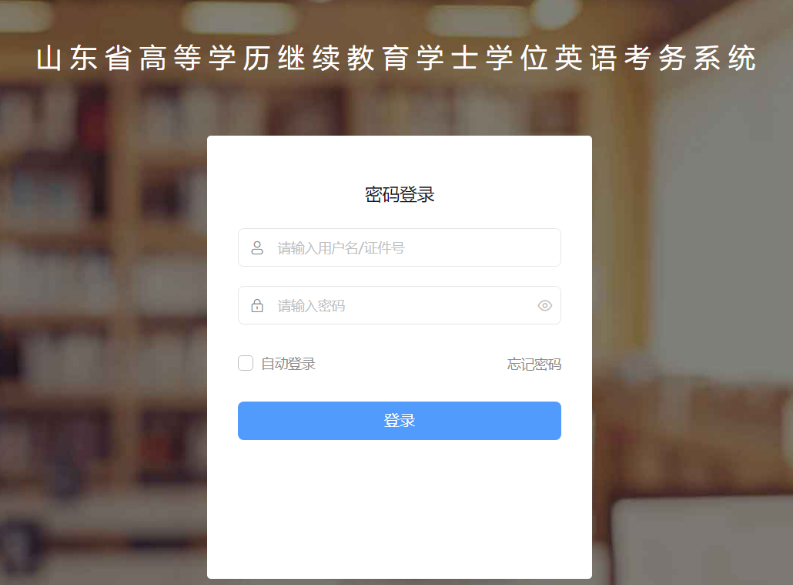Click the padlock icon in password field
This screenshot has height=585, width=793.
click(x=257, y=305)
